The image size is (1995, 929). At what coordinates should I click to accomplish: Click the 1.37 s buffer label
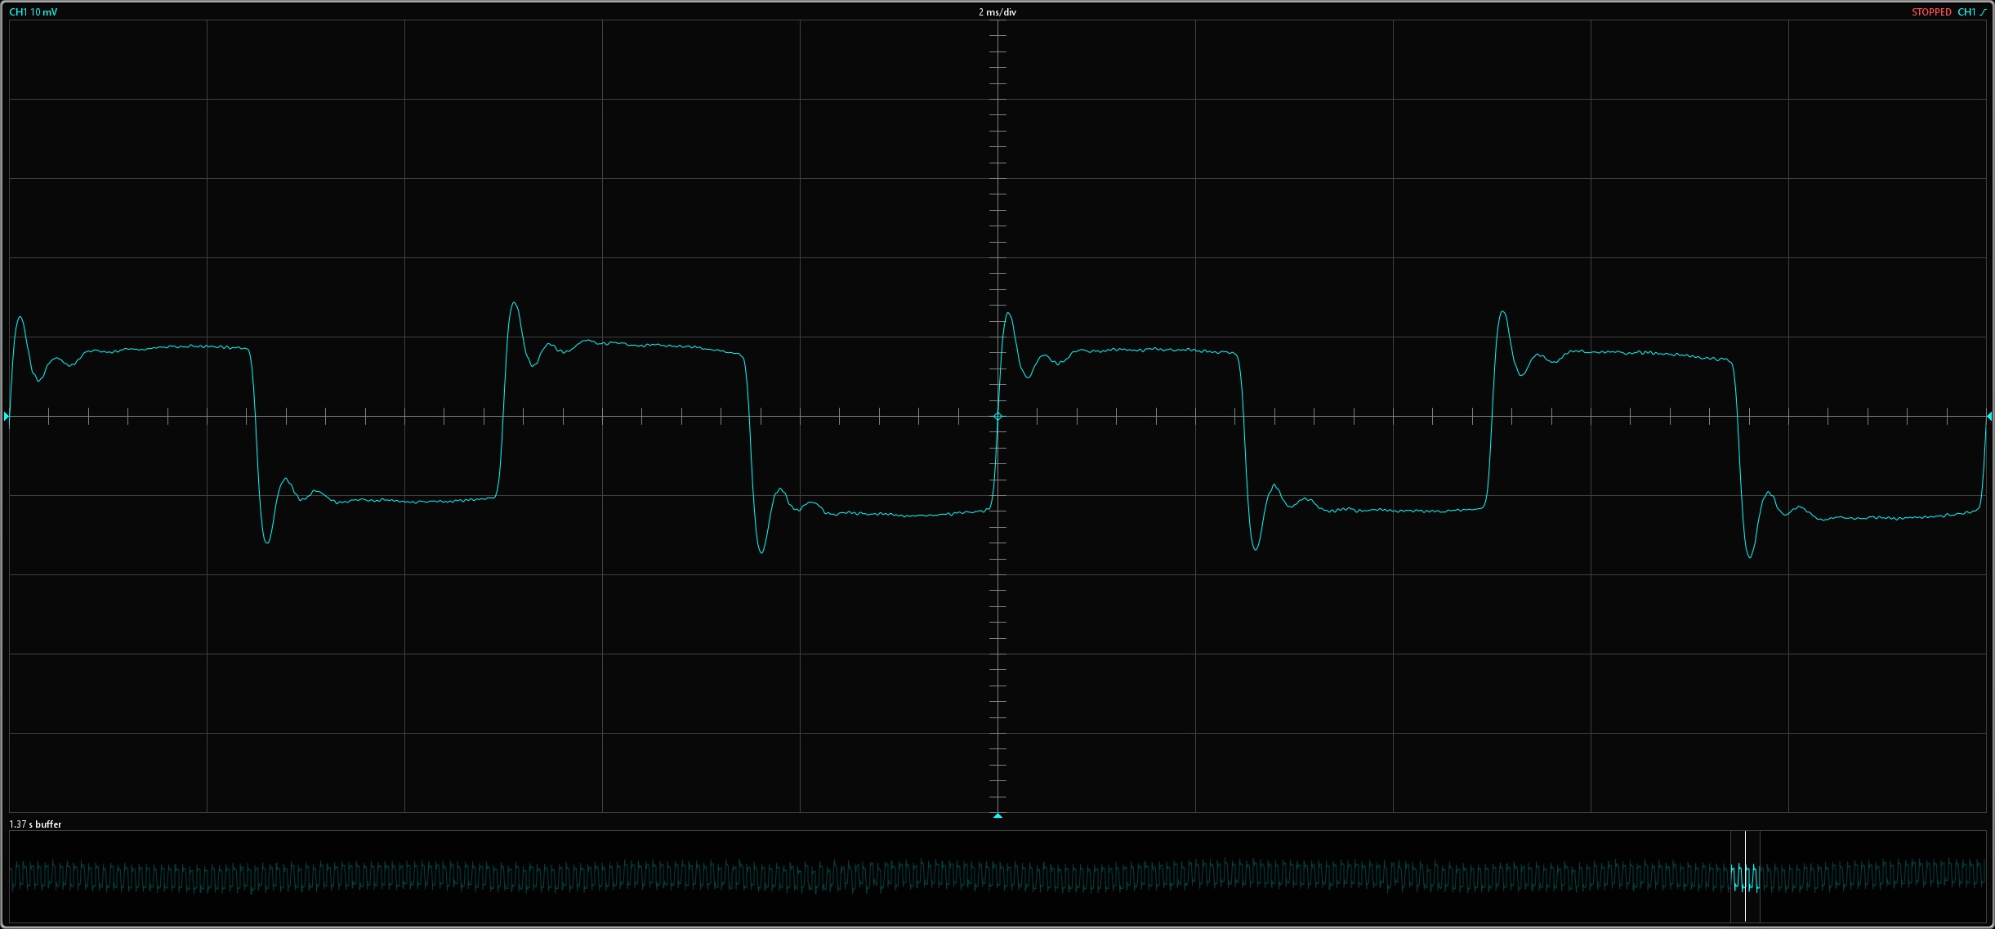(35, 824)
